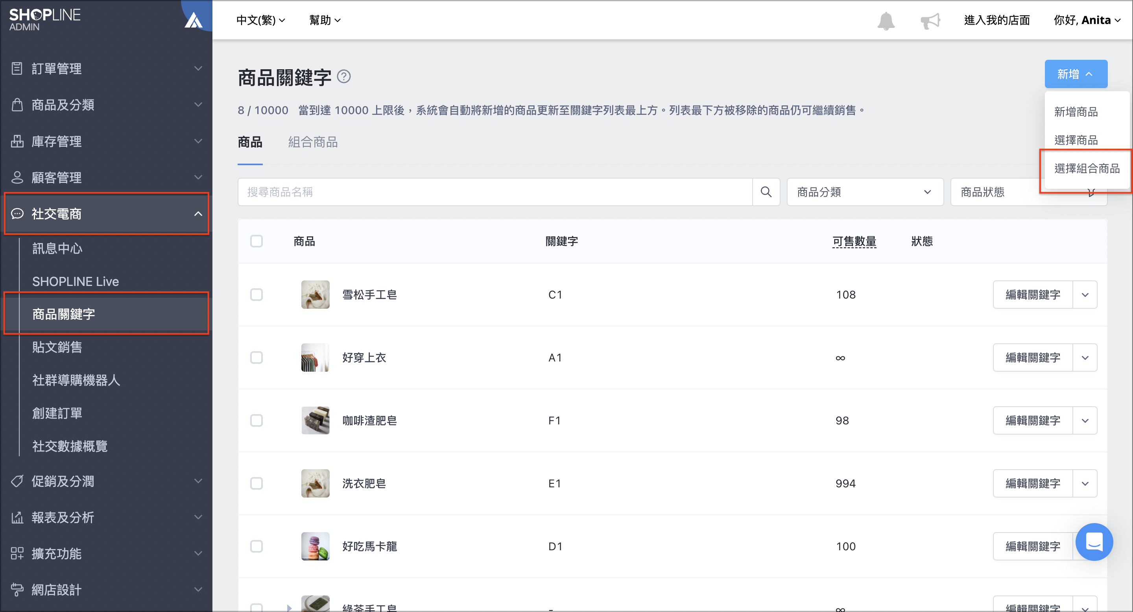This screenshot has width=1133, height=612.
Task: Click the 促銷及分潤 tag icon
Action: coord(17,481)
